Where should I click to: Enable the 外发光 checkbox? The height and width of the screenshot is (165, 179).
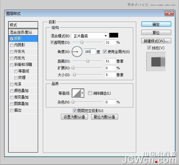click(x=12, y=52)
